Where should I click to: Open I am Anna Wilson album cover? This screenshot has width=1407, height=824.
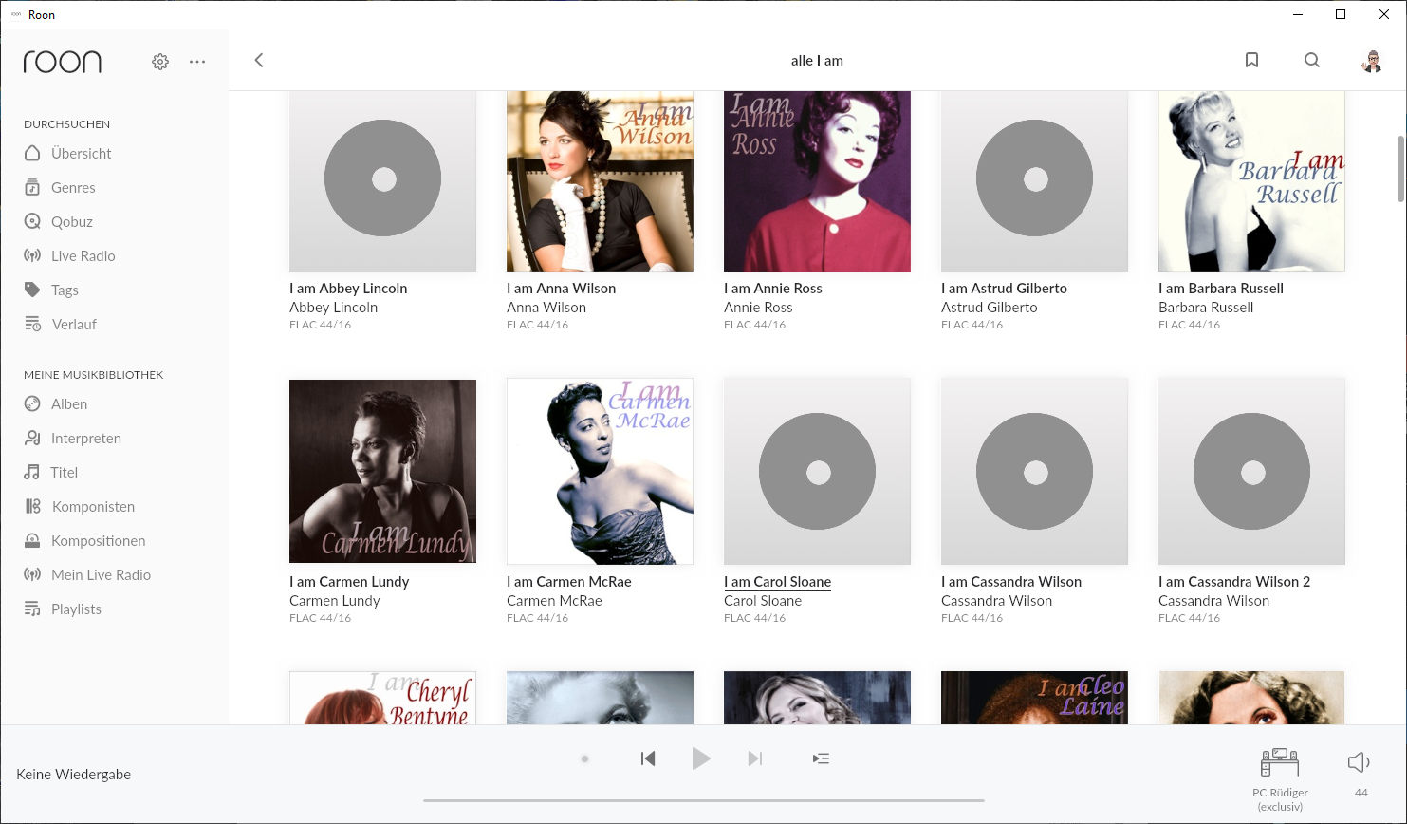[600, 180]
